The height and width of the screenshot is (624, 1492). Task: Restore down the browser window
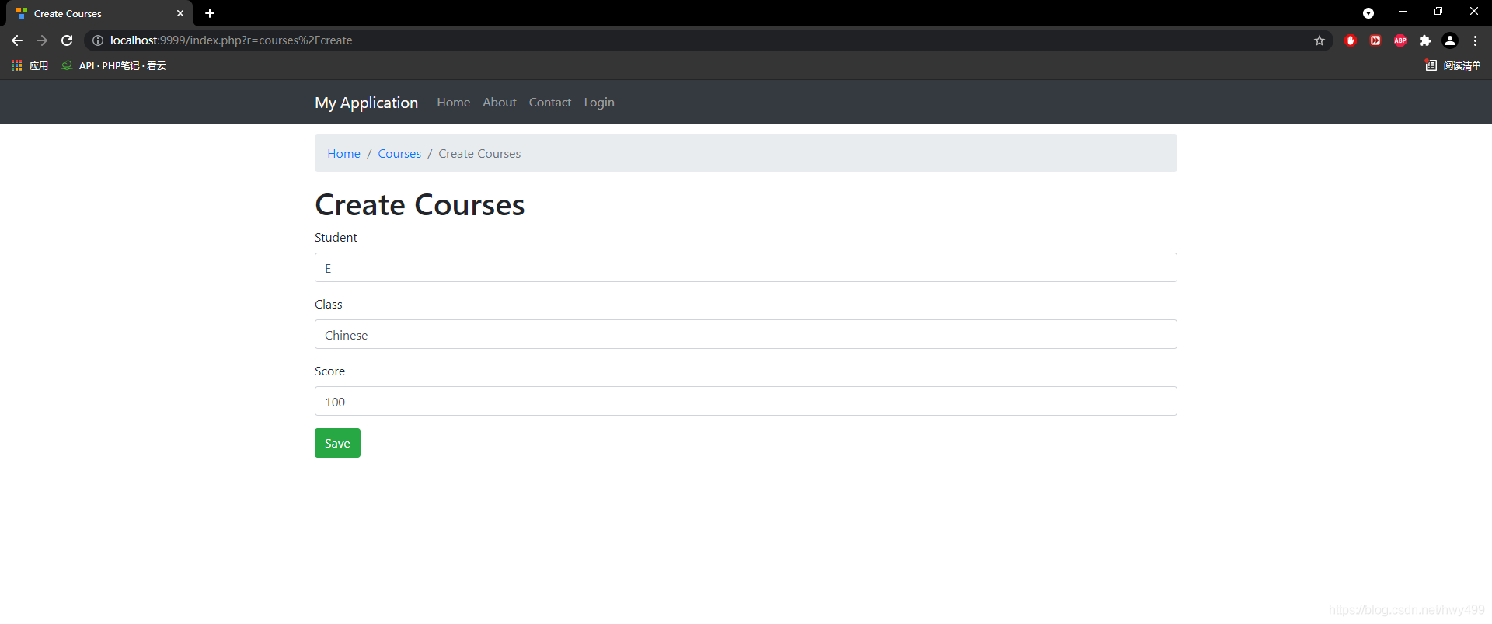tap(1438, 12)
